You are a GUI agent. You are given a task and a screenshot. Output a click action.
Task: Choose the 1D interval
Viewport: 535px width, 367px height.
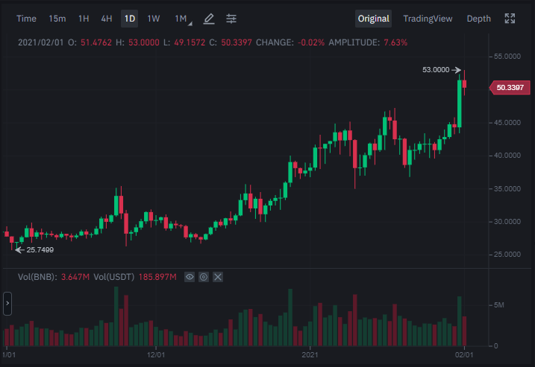pos(130,19)
